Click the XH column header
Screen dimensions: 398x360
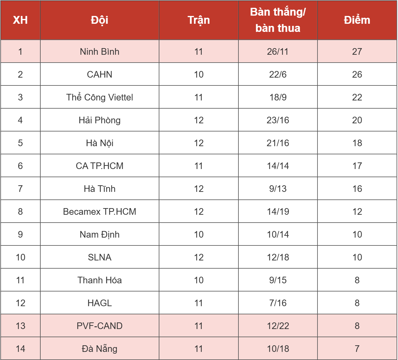(20, 20)
